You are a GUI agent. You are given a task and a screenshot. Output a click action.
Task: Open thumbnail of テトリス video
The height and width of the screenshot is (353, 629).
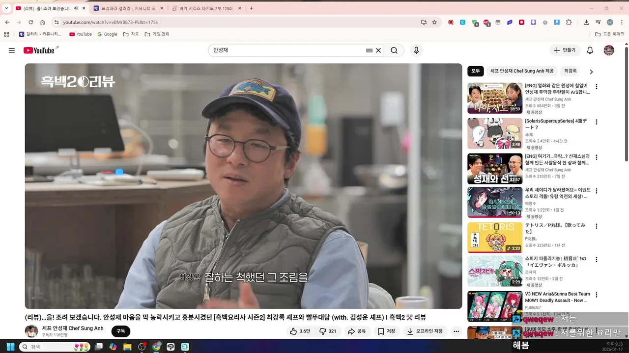point(495,238)
